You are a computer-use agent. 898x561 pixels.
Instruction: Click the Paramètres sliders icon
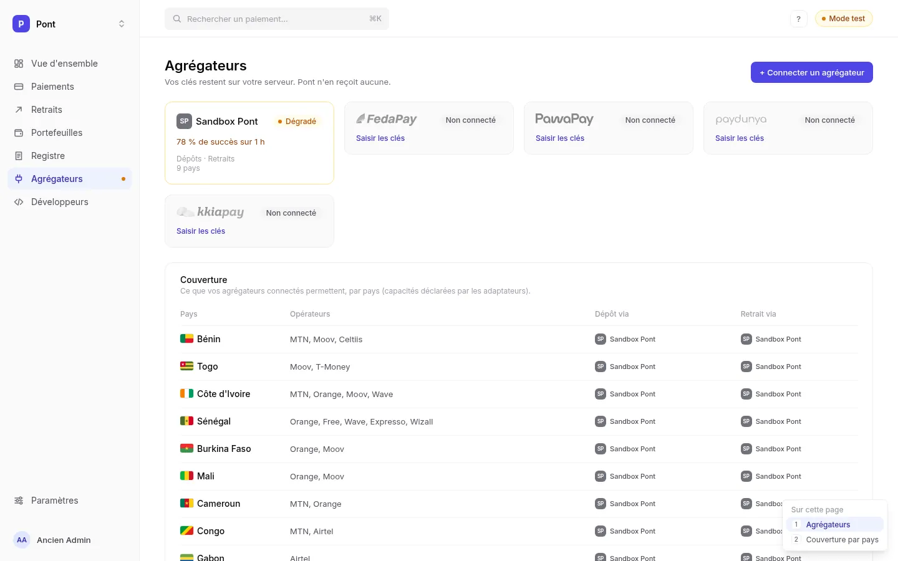click(x=19, y=501)
